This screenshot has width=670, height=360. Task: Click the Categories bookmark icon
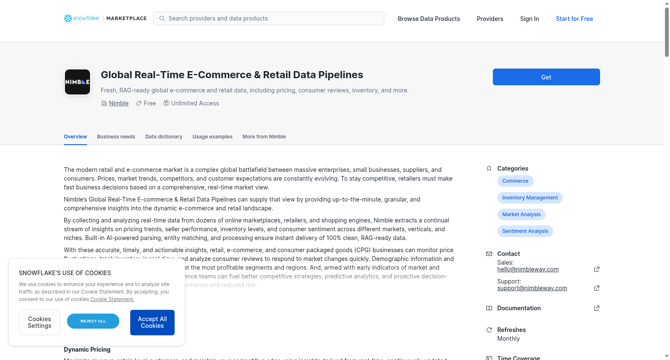pyautogui.click(x=489, y=169)
